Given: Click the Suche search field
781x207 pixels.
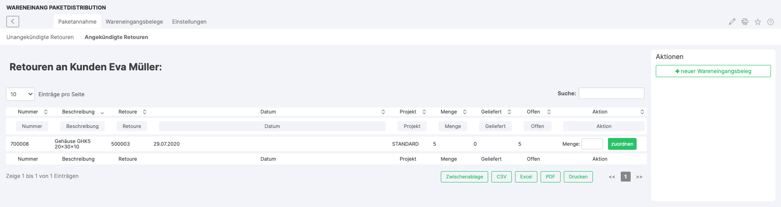Looking at the screenshot, I should click(611, 93).
